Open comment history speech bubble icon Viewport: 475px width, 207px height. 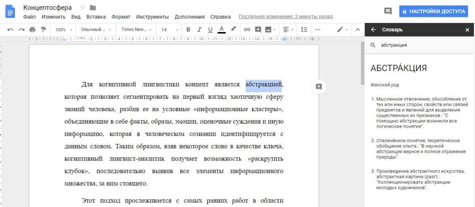coord(388,11)
